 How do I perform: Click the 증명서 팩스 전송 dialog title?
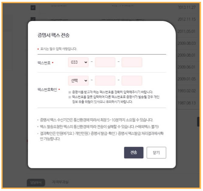tap(53, 35)
